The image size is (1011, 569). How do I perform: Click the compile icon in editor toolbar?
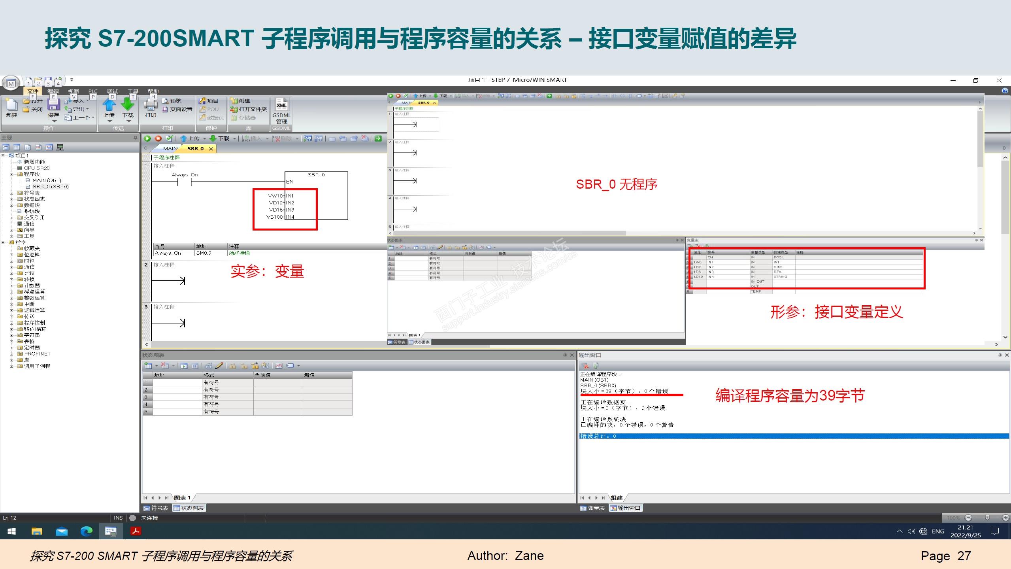169,138
